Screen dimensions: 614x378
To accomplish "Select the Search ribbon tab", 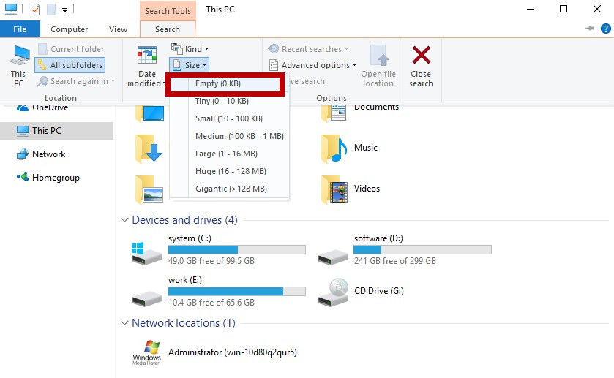I will (x=167, y=29).
